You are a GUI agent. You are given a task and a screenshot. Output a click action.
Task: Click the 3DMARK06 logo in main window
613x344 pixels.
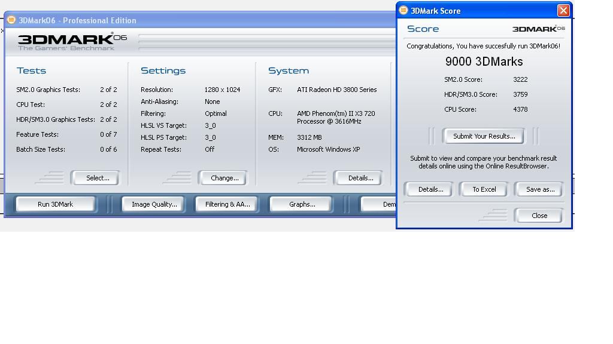tap(72, 42)
